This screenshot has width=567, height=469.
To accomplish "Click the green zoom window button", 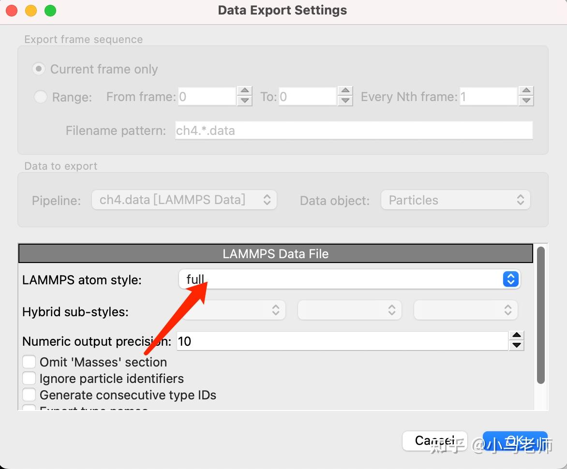I will pyautogui.click(x=50, y=10).
